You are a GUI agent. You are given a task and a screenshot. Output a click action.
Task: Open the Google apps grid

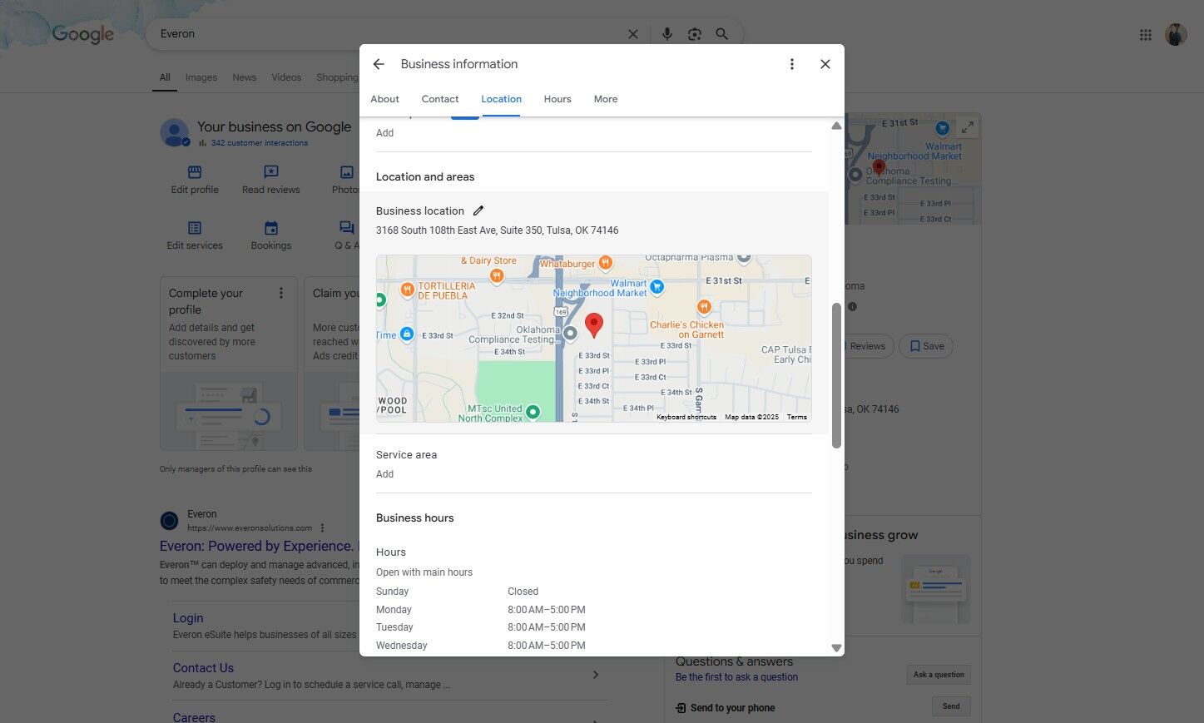(x=1145, y=34)
